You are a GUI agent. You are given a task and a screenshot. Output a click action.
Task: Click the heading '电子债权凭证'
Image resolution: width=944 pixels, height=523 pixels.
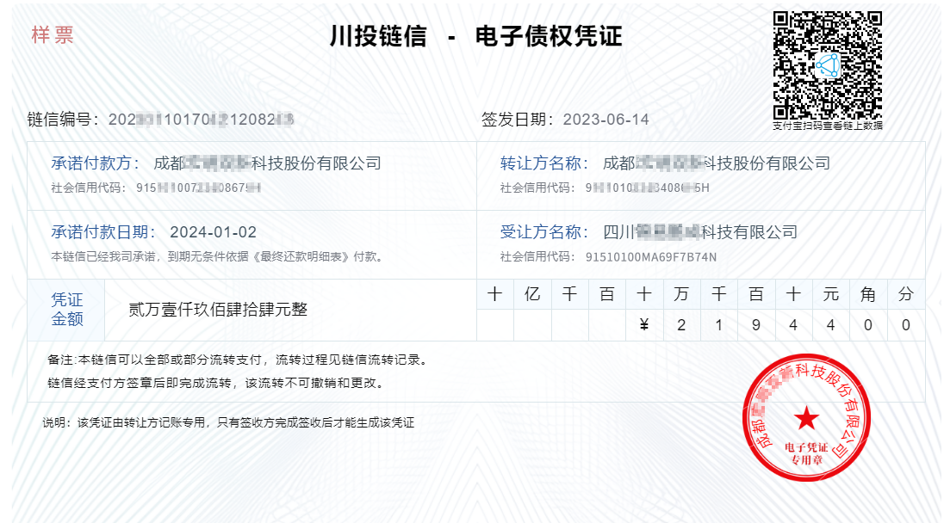point(549,36)
